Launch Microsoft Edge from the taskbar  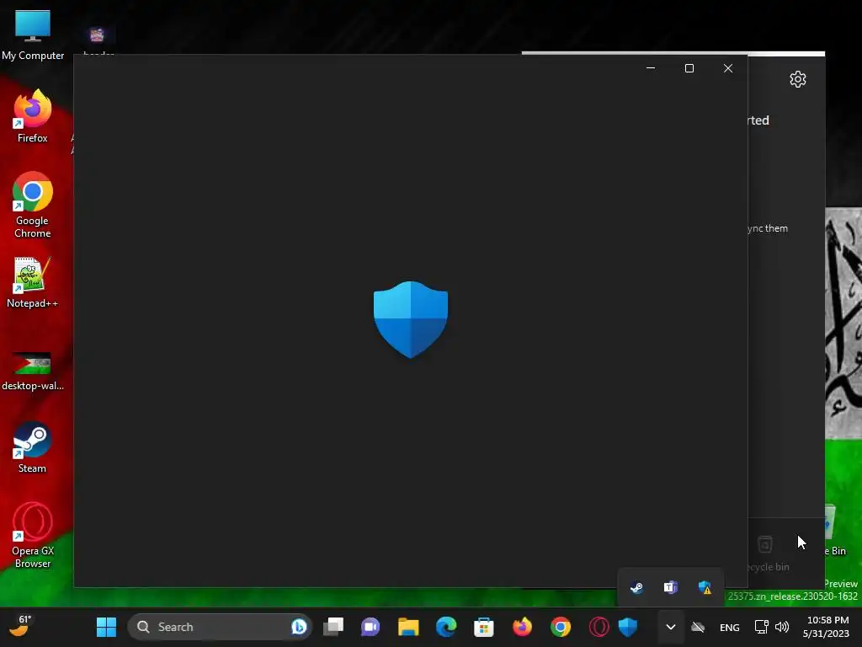click(x=446, y=627)
